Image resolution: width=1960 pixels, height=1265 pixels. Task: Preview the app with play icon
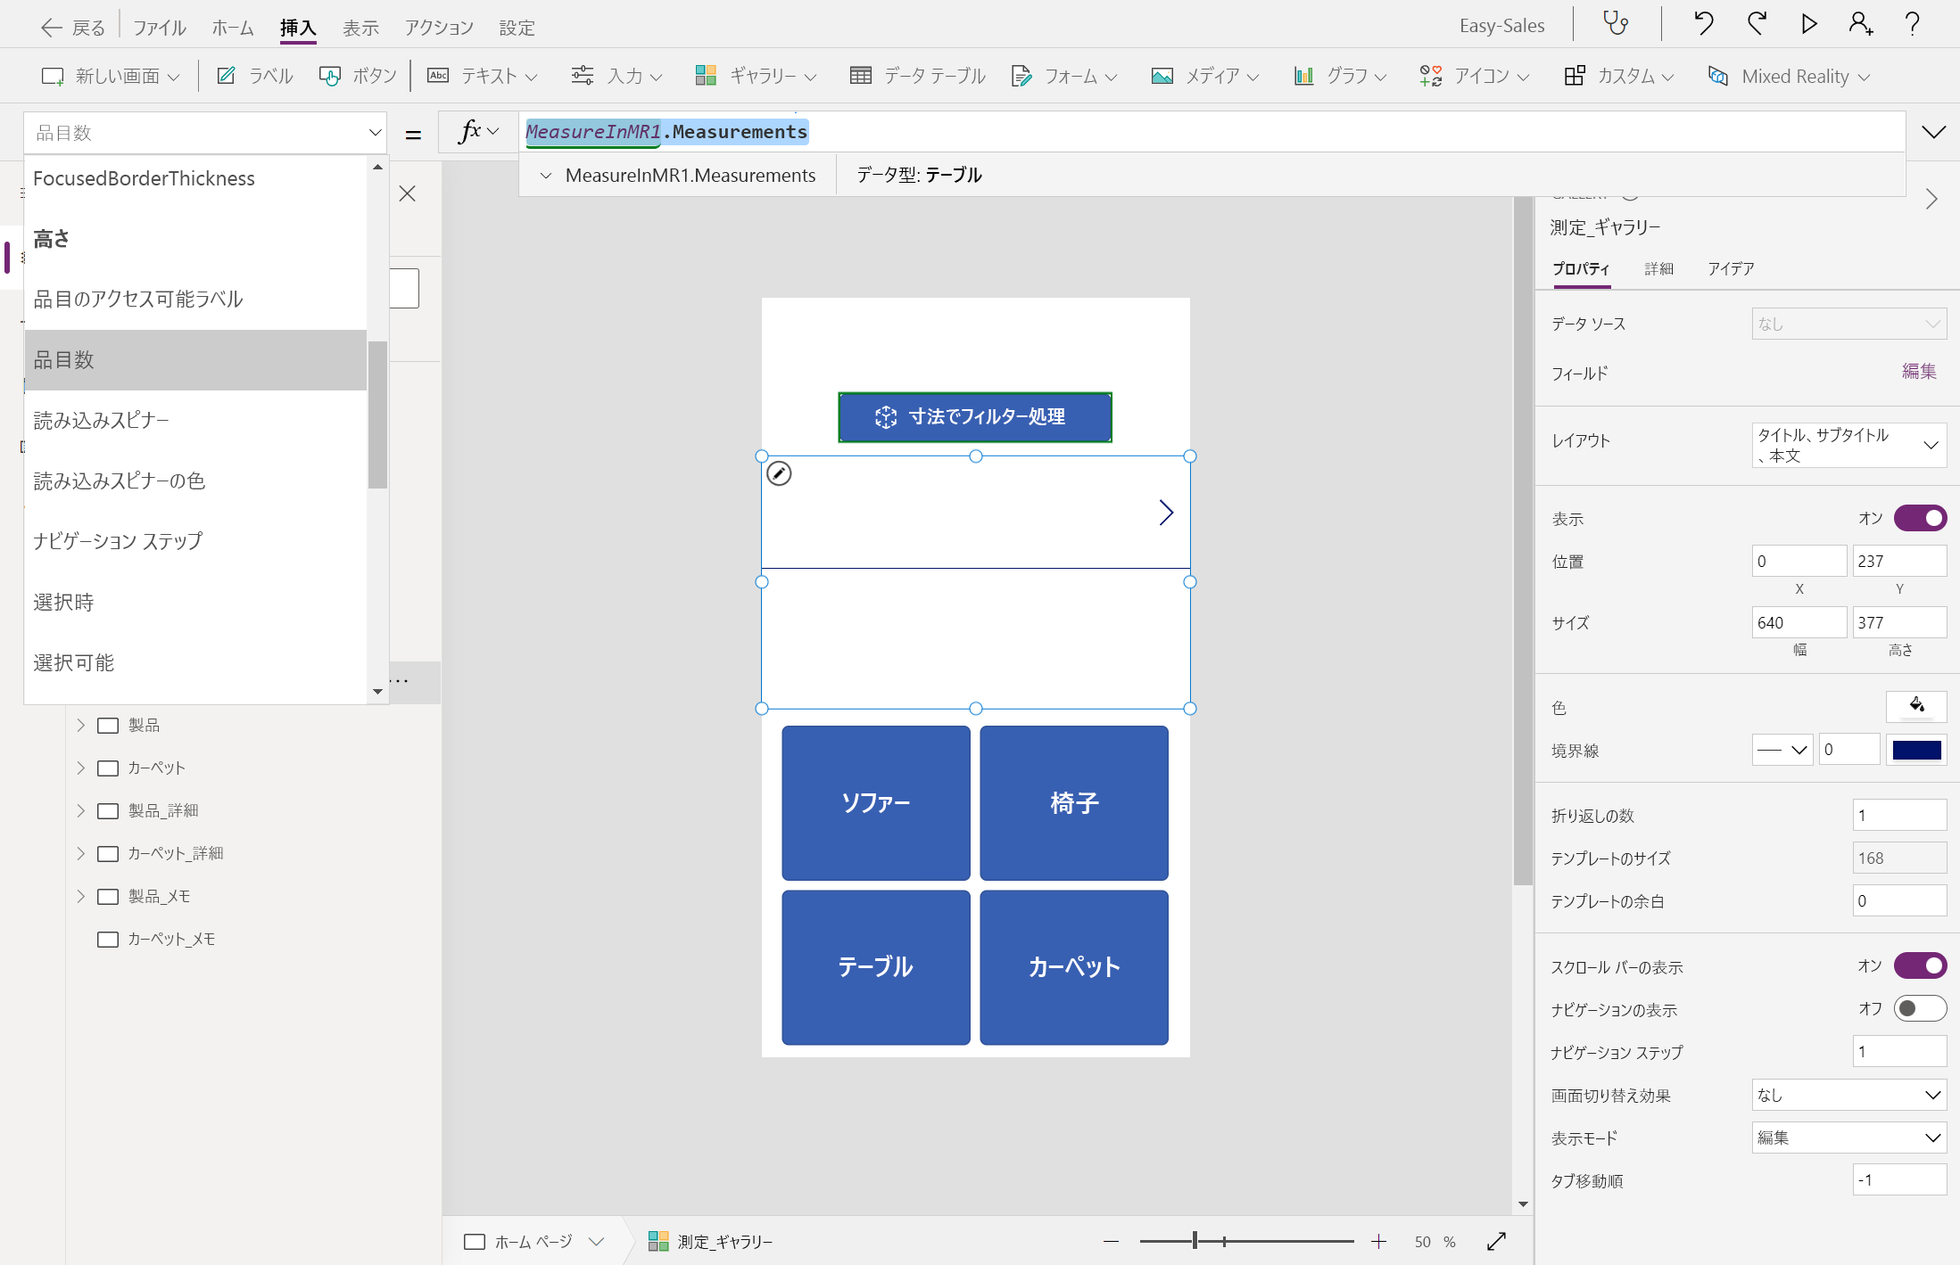pyautogui.click(x=1808, y=23)
